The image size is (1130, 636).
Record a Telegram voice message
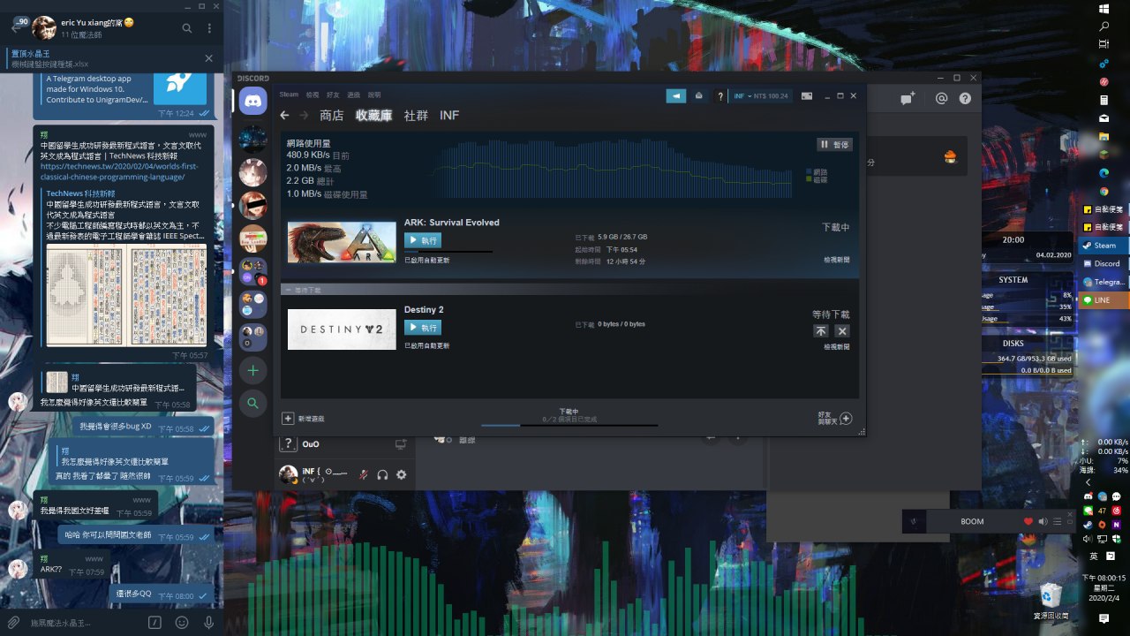209,622
